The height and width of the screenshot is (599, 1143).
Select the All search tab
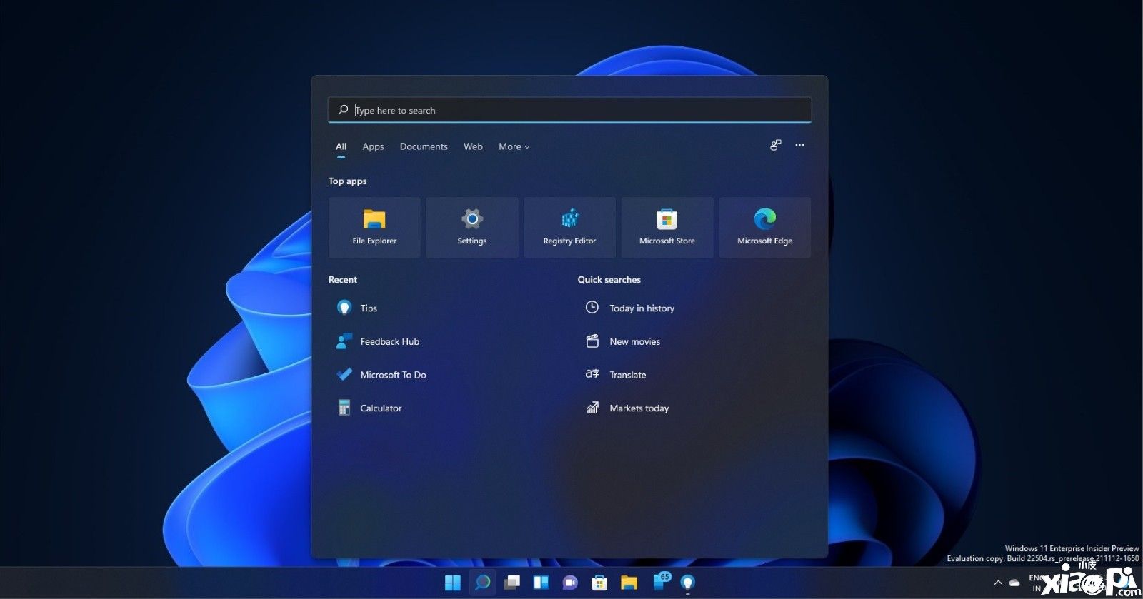[341, 146]
